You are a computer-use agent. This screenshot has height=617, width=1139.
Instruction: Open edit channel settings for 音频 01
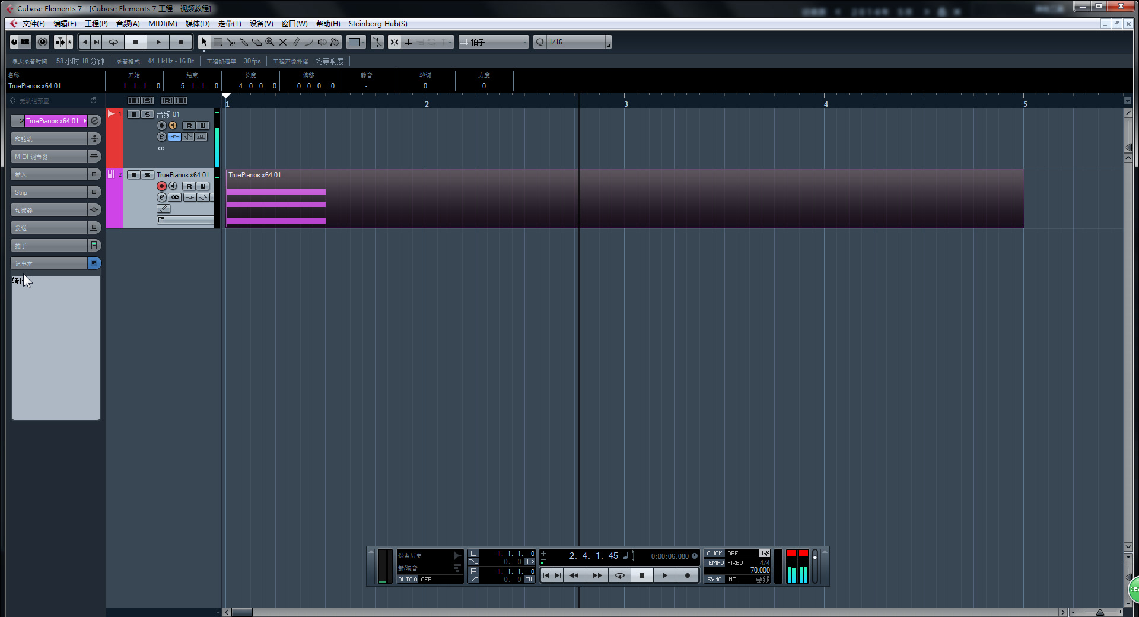click(161, 137)
